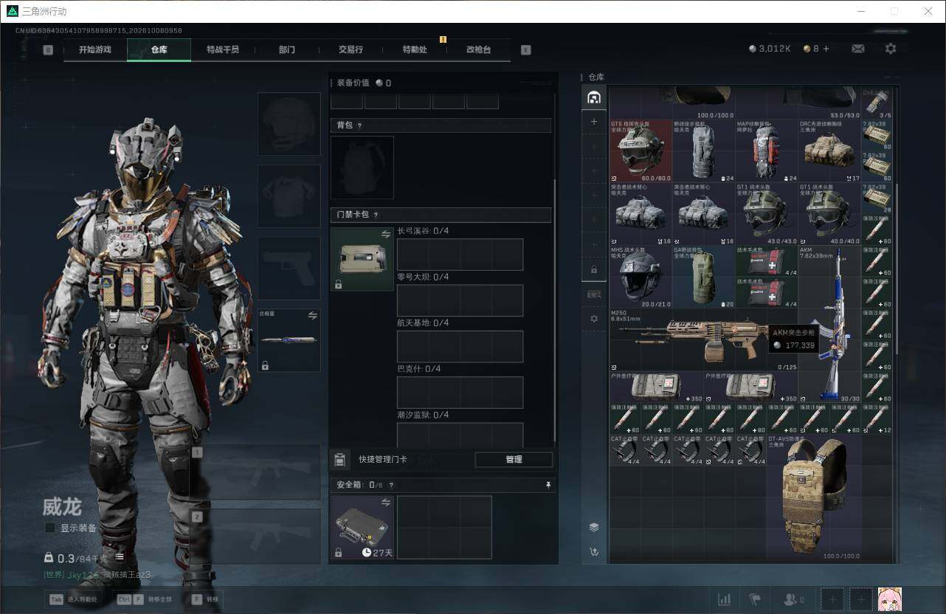The height and width of the screenshot is (614, 946).
Task: Add currency using the plus beside 8
Action: tap(826, 49)
